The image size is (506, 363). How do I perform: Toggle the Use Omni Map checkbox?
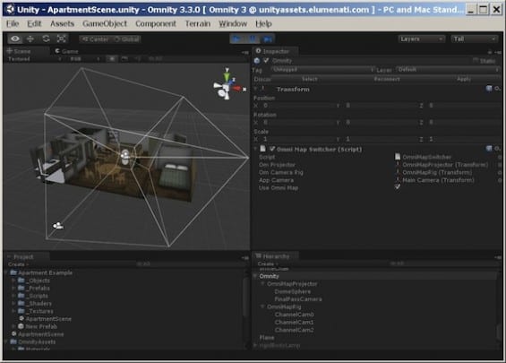(398, 187)
